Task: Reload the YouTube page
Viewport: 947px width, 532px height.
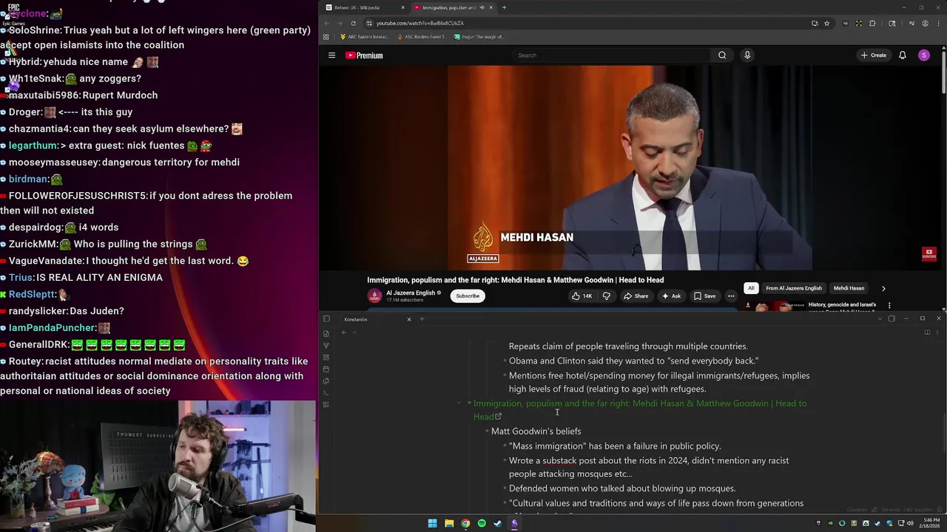Action: point(353,23)
